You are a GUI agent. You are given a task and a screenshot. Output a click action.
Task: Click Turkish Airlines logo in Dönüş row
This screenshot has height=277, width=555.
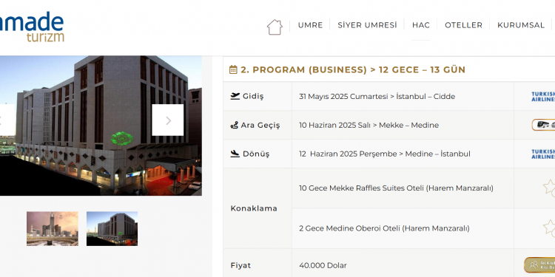pos(543,154)
